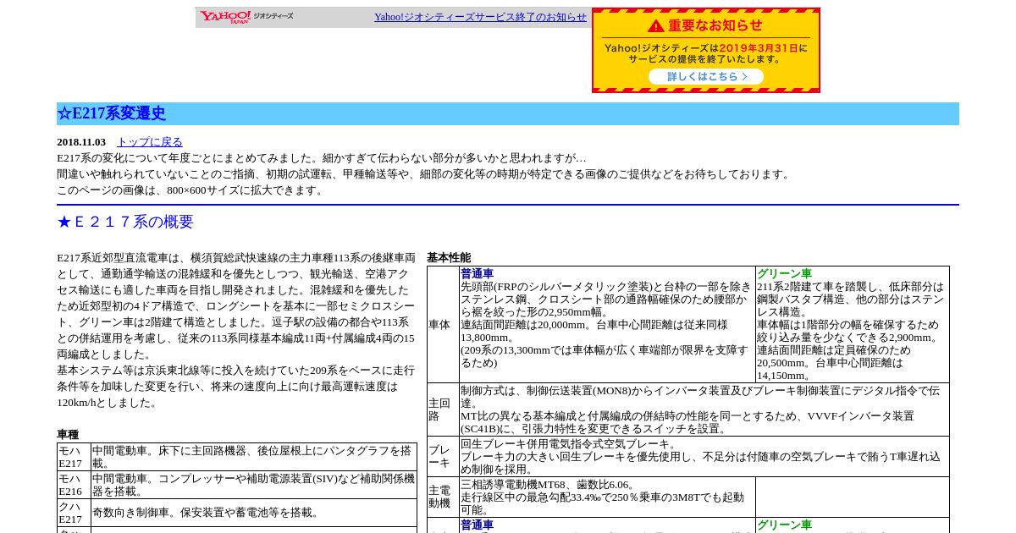Click the 奇数向き制御車 description cell

tap(254, 513)
